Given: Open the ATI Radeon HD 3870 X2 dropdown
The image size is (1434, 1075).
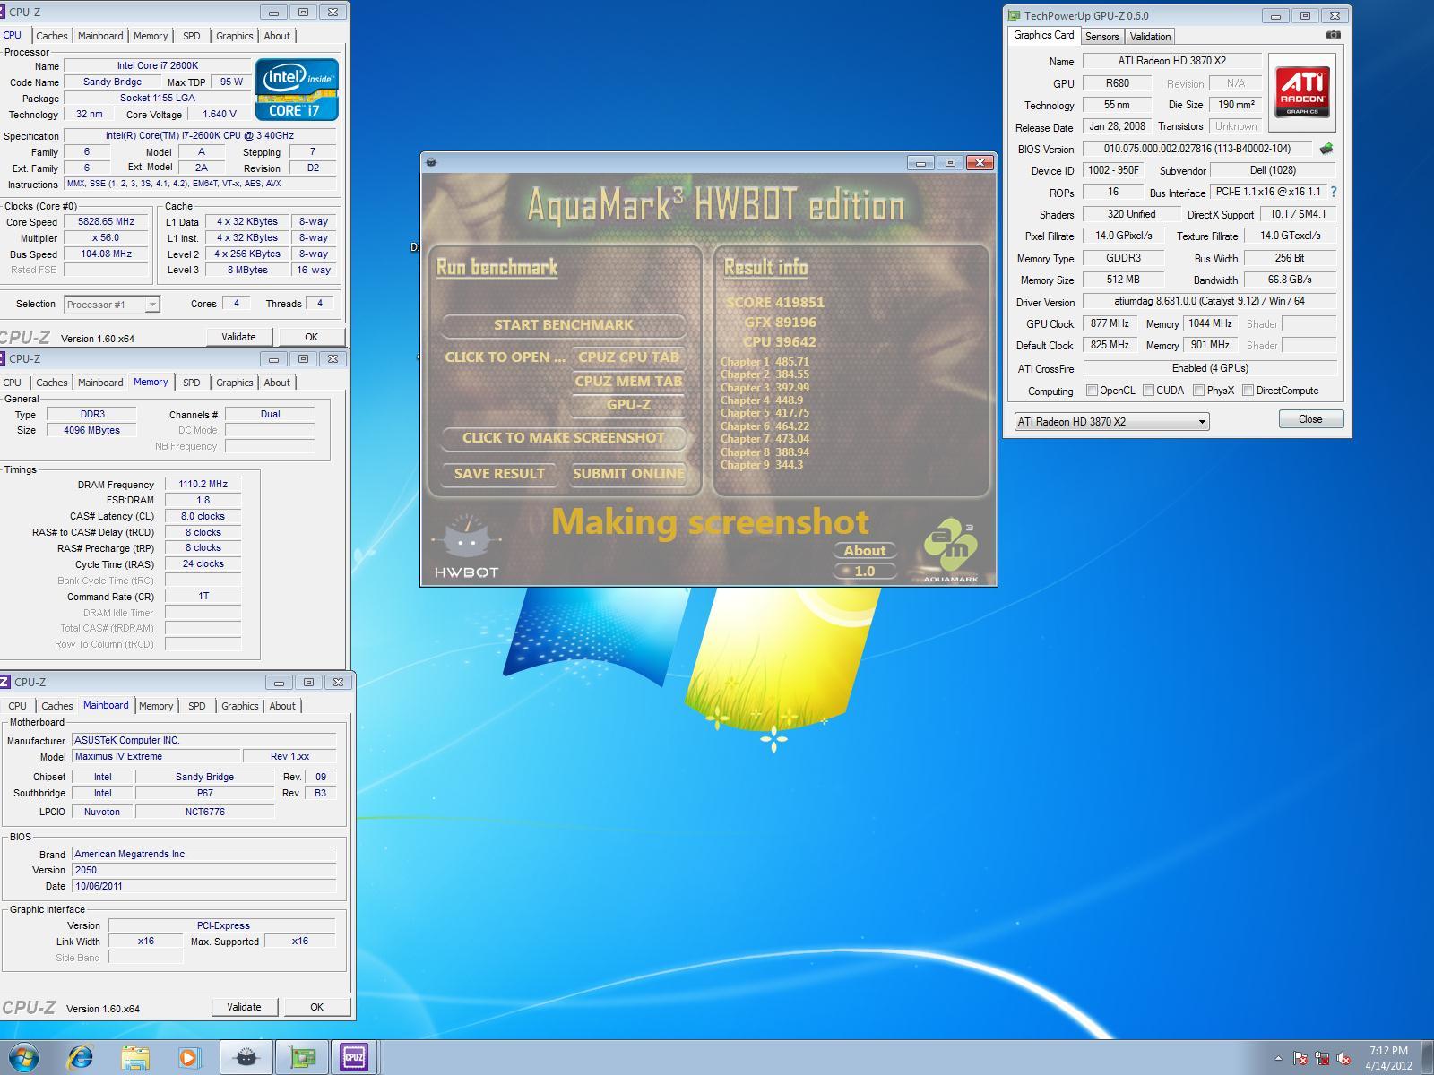Looking at the screenshot, I should point(1111,422).
